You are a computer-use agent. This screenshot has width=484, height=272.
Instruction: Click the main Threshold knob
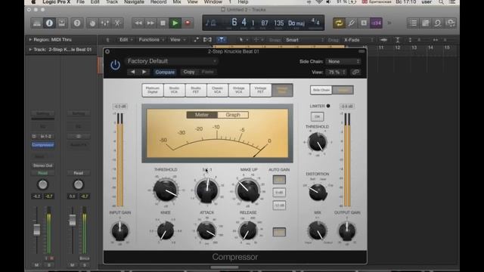(166, 190)
